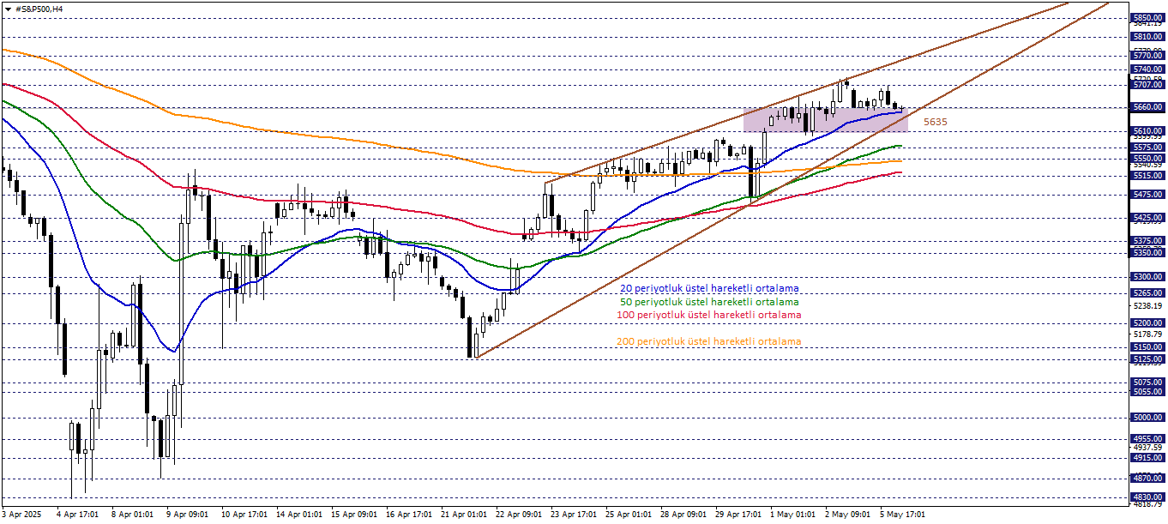The height and width of the screenshot is (524, 1168).
Task: Click the 15 Apr 09:01 time label
Action: [x=352, y=515]
